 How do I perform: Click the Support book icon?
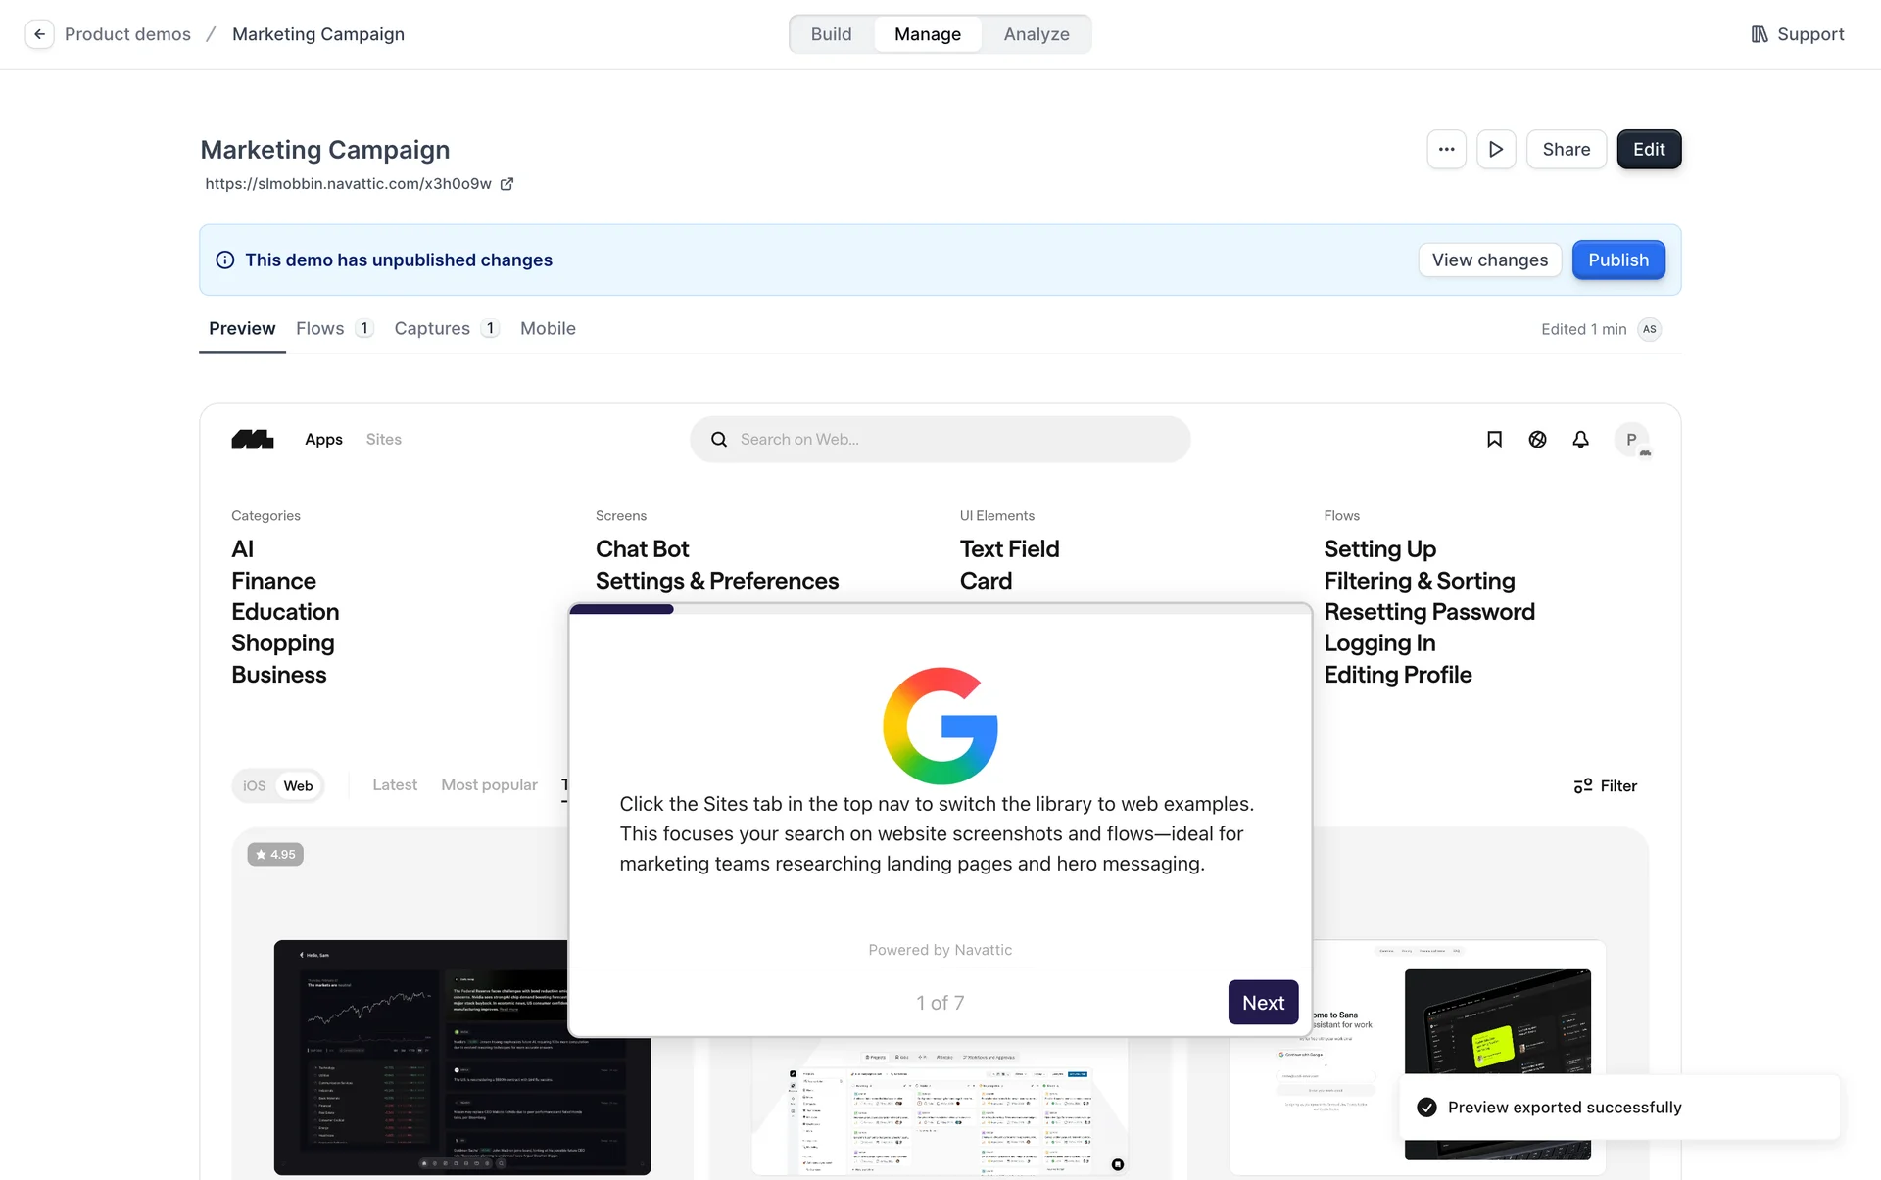pyautogui.click(x=1760, y=34)
